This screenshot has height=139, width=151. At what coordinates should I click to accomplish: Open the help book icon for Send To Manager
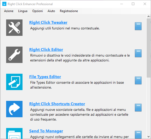tap(138, 135)
